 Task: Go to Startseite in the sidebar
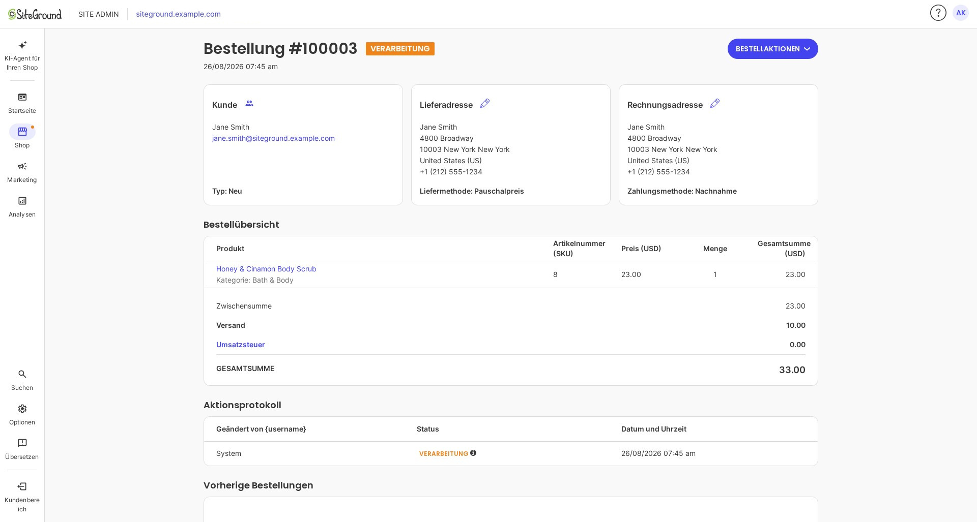coord(22,103)
